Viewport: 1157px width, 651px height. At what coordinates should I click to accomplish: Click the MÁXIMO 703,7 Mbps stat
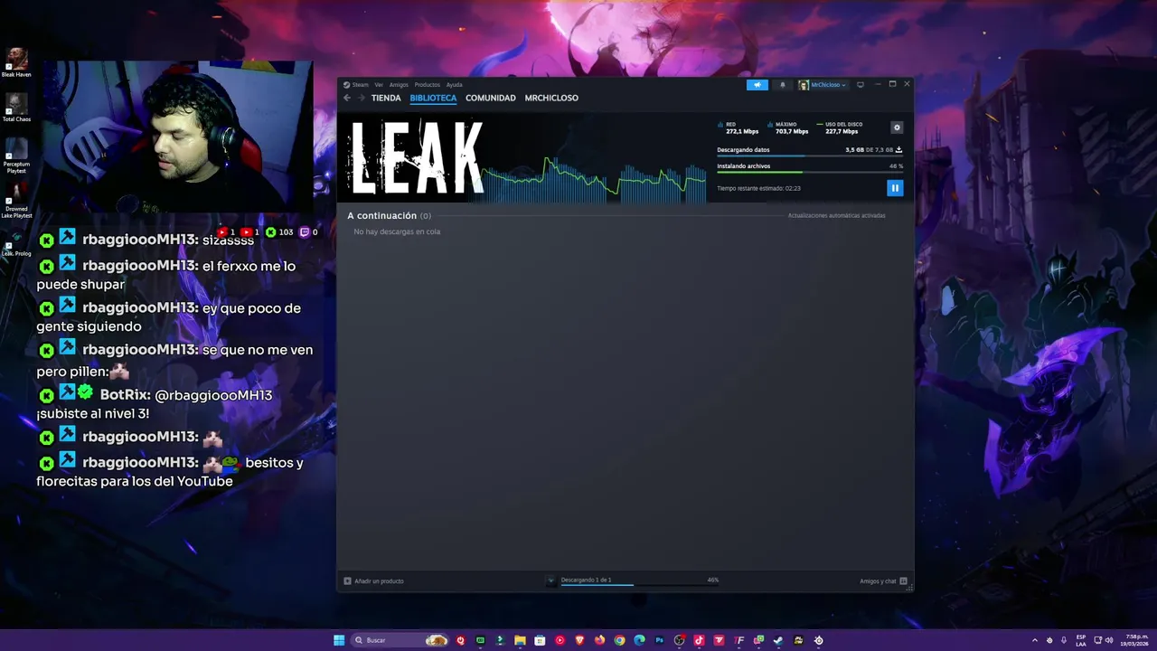pos(788,127)
